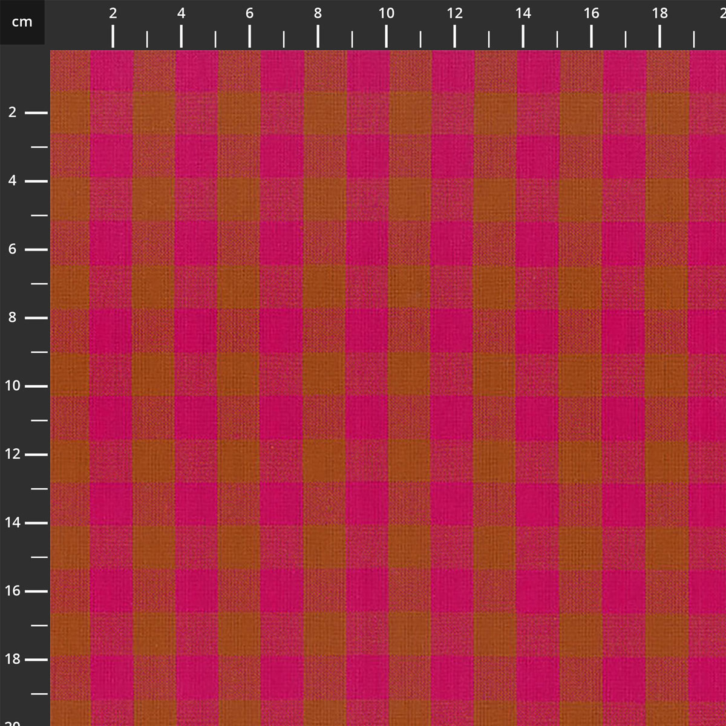Click the cm unit label in the corner

click(22, 22)
